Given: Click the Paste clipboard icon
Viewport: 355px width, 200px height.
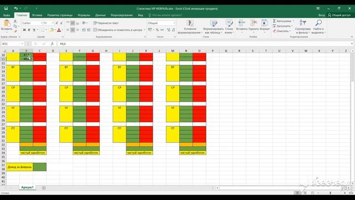Looking at the screenshot, I should click(7, 23).
